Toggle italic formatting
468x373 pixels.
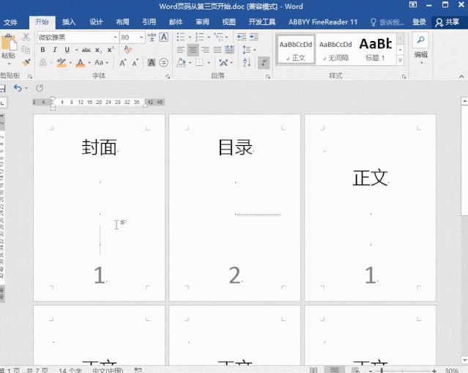point(55,50)
